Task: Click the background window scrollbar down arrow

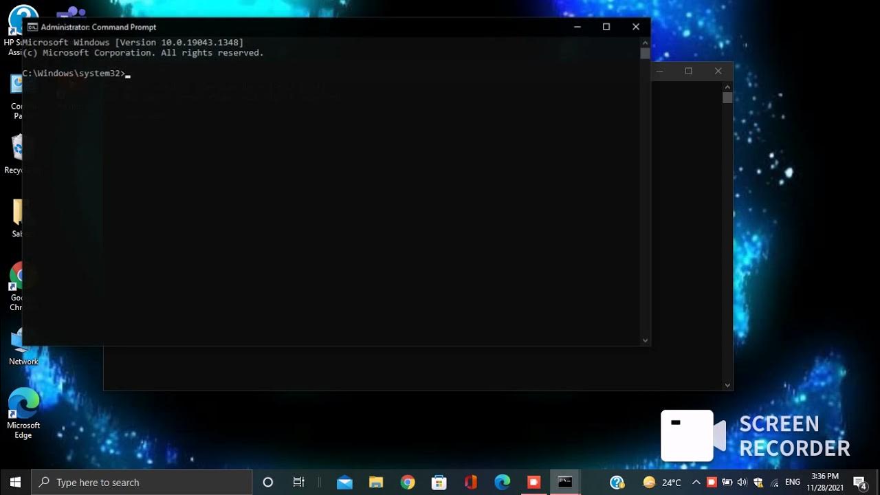Action: (727, 386)
